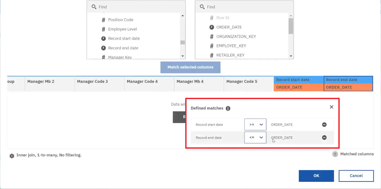
Task: Focus the left Find search field
Action: click(x=136, y=7)
